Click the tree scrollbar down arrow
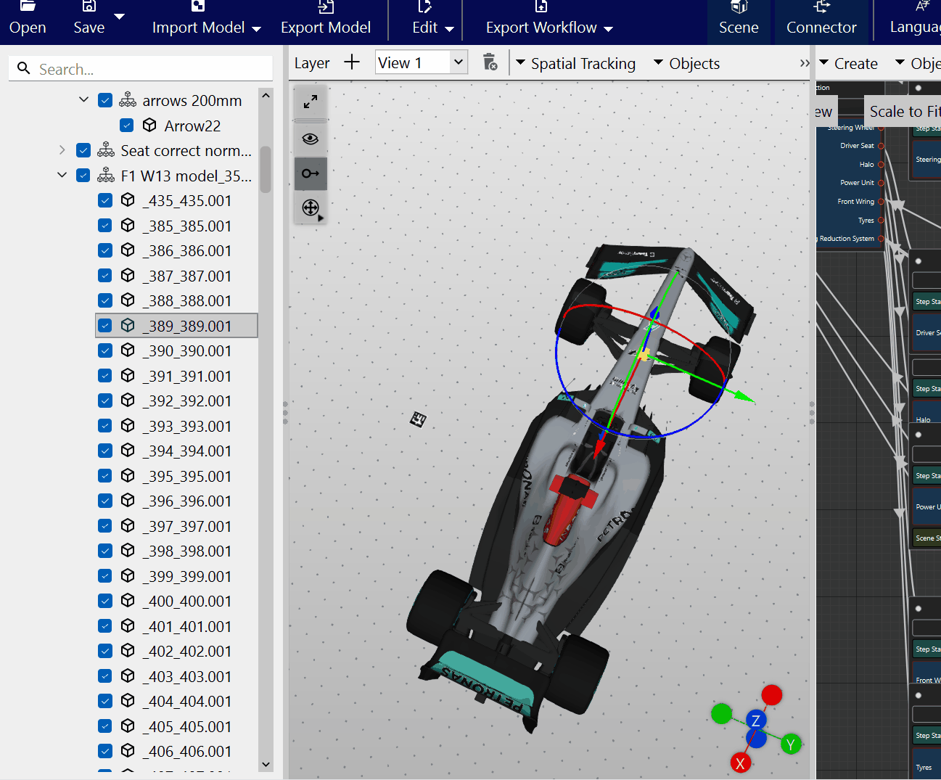This screenshot has height=780, width=941. point(266,764)
